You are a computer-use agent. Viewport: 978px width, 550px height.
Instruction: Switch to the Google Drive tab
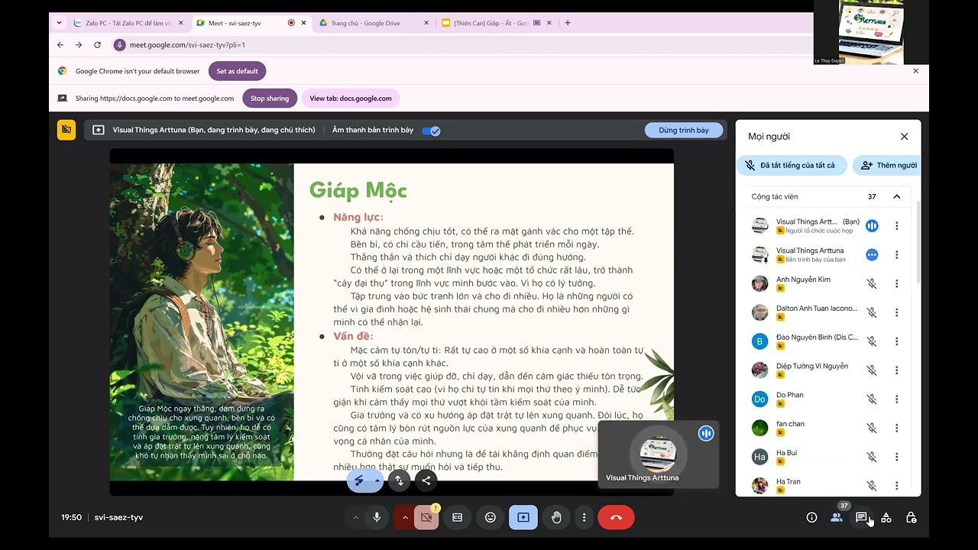(373, 23)
